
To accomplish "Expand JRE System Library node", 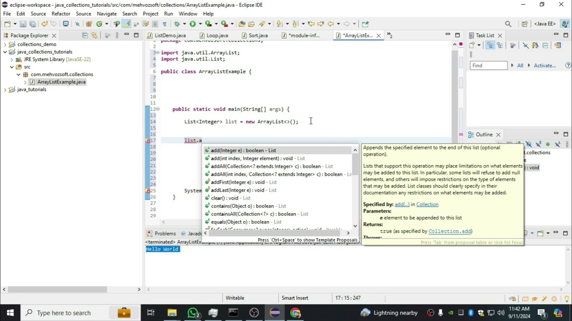I will (x=12, y=59).
